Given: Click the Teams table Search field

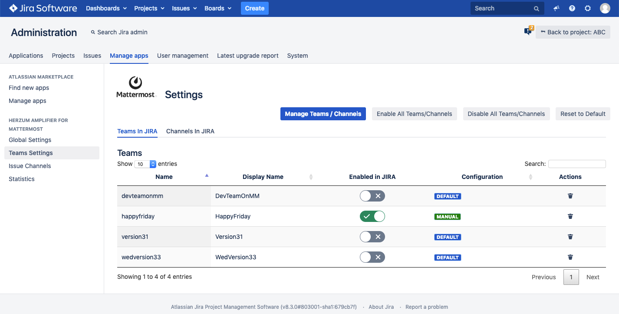Looking at the screenshot, I should click(x=576, y=164).
